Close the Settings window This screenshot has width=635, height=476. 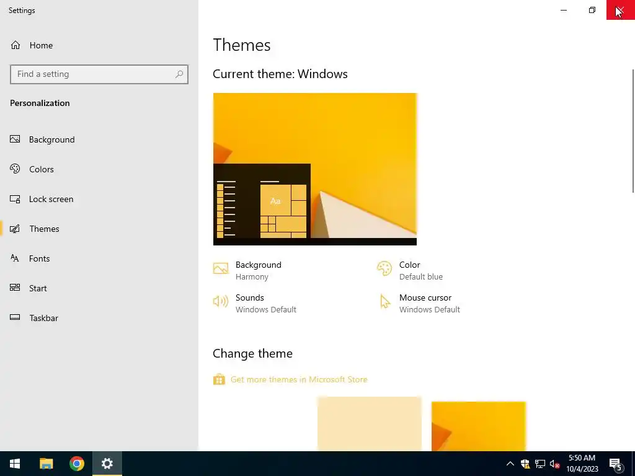[x=620, y=10]
